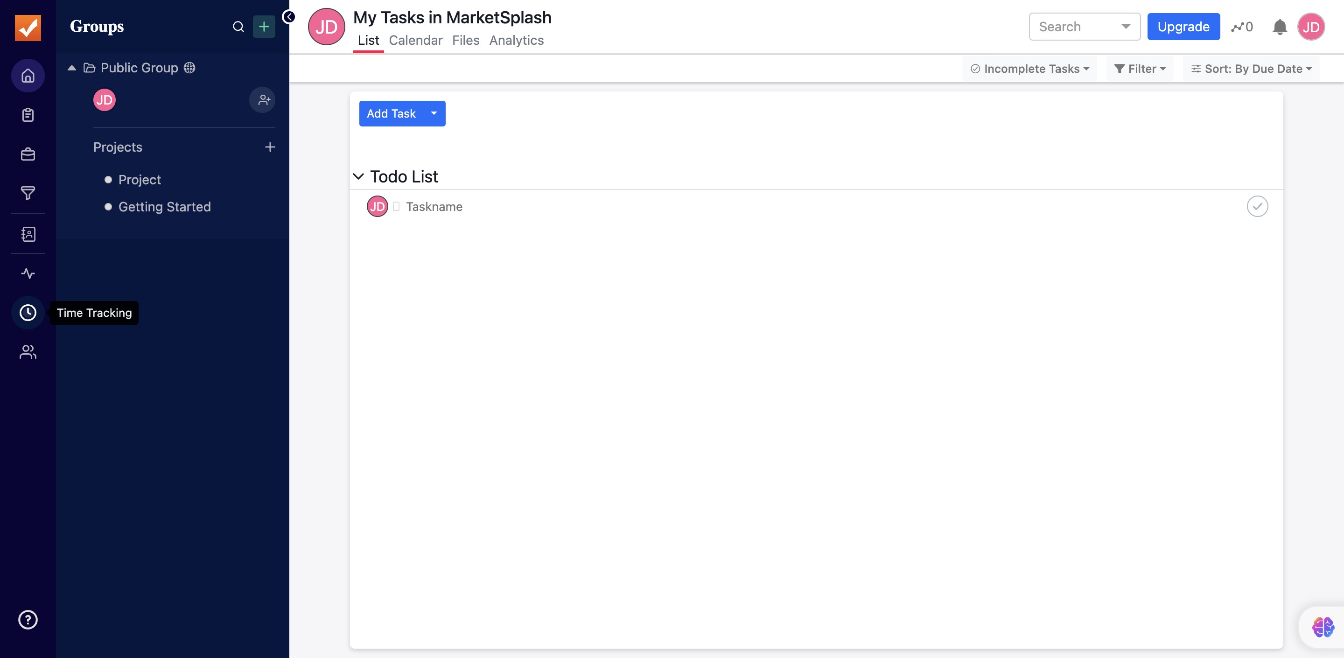Open the notifications bell
The height and width of the screenshot is (658, 1344).
(x=1279, y=27)
